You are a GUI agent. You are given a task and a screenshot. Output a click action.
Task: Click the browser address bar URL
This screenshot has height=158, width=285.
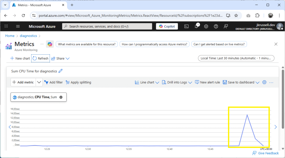click(x=131, y=16)
